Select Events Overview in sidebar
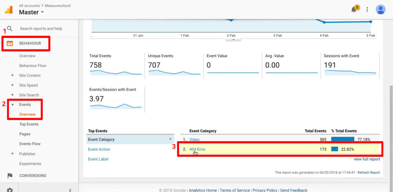 click(x=27, y=115)
